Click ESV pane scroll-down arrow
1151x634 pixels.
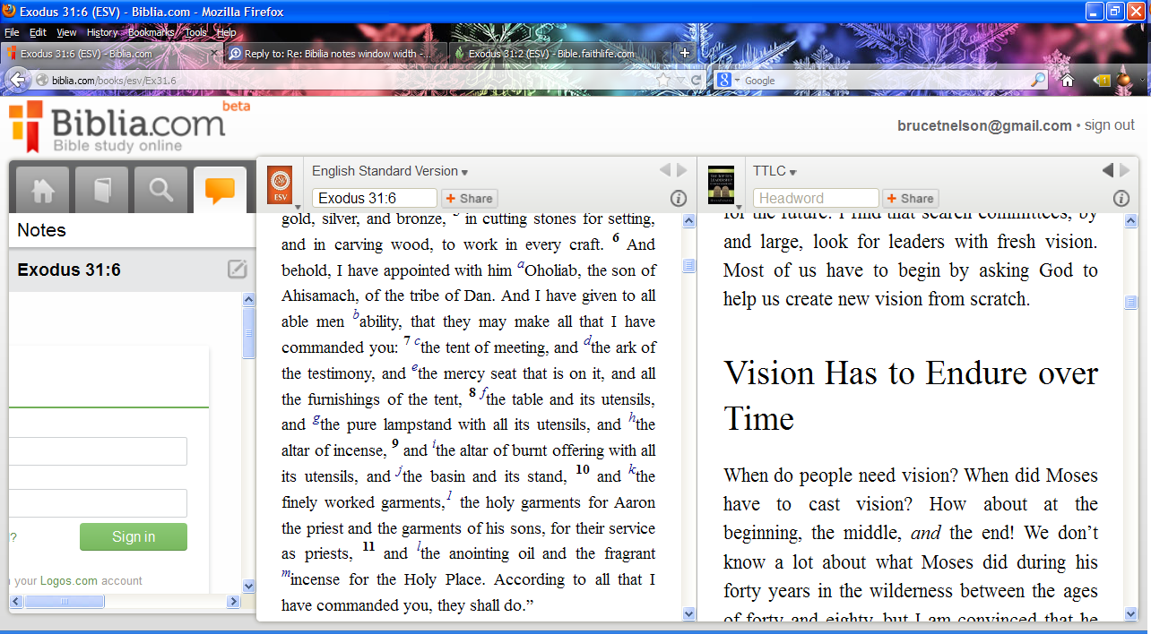(689, 614)
